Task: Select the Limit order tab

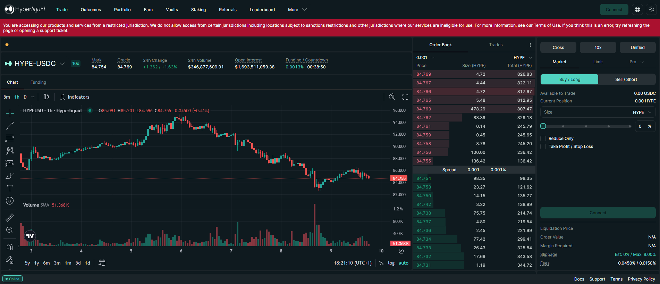Action: (598, 62)
